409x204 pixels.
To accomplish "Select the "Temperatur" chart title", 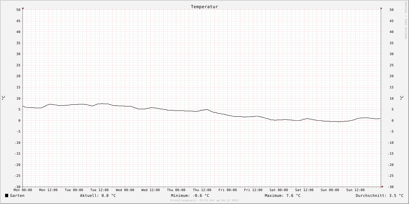I will tap(204, 7).
